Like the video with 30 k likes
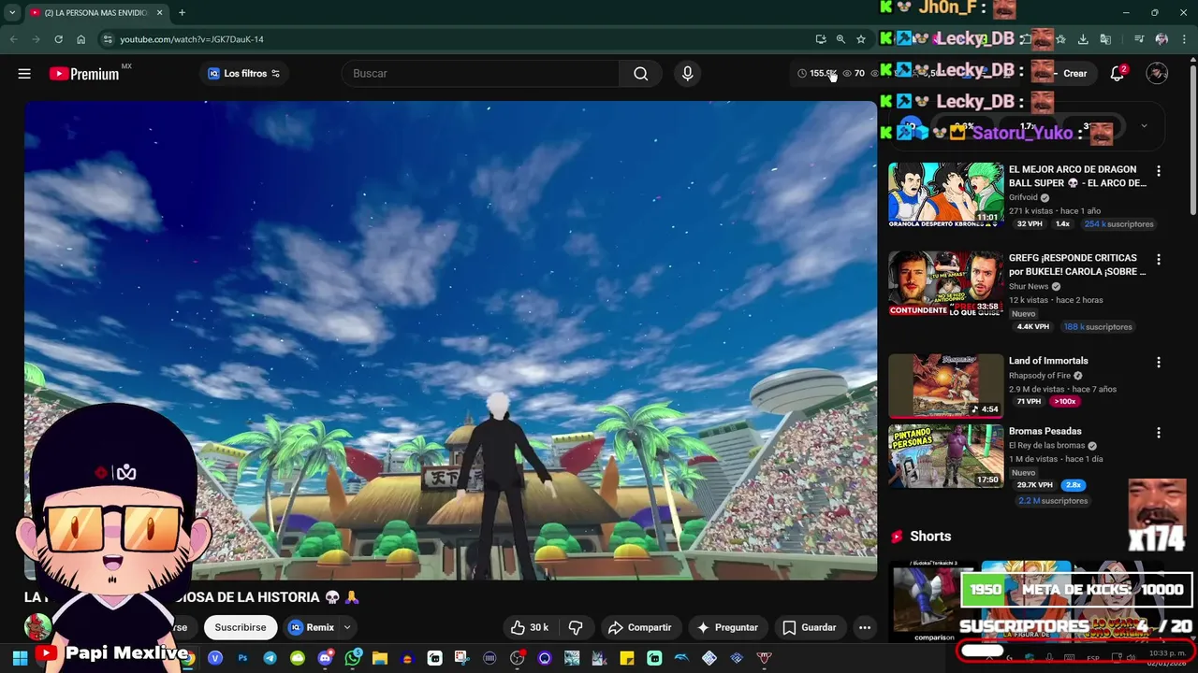 coord(529,627)
